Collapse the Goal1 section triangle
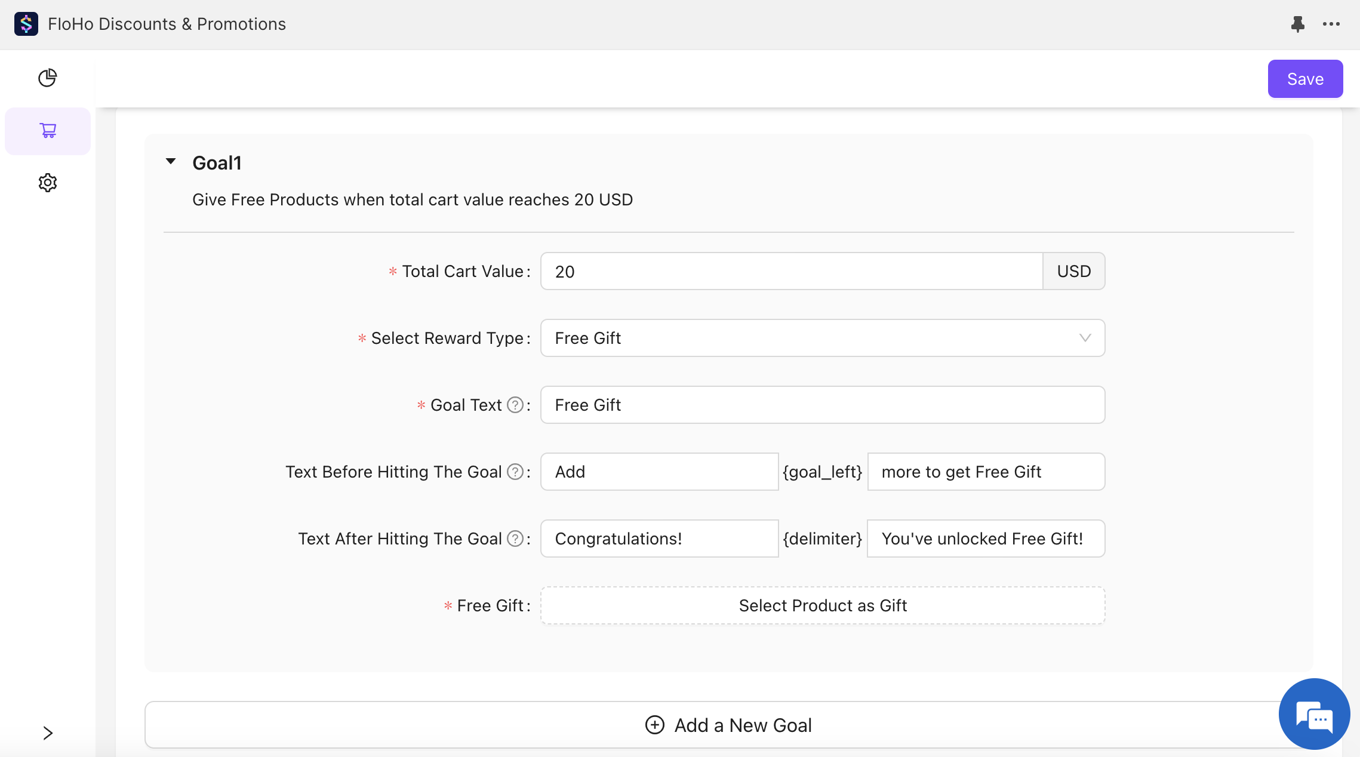The width and height of the screenshot is (1360, 757). [x=171, y=161]
